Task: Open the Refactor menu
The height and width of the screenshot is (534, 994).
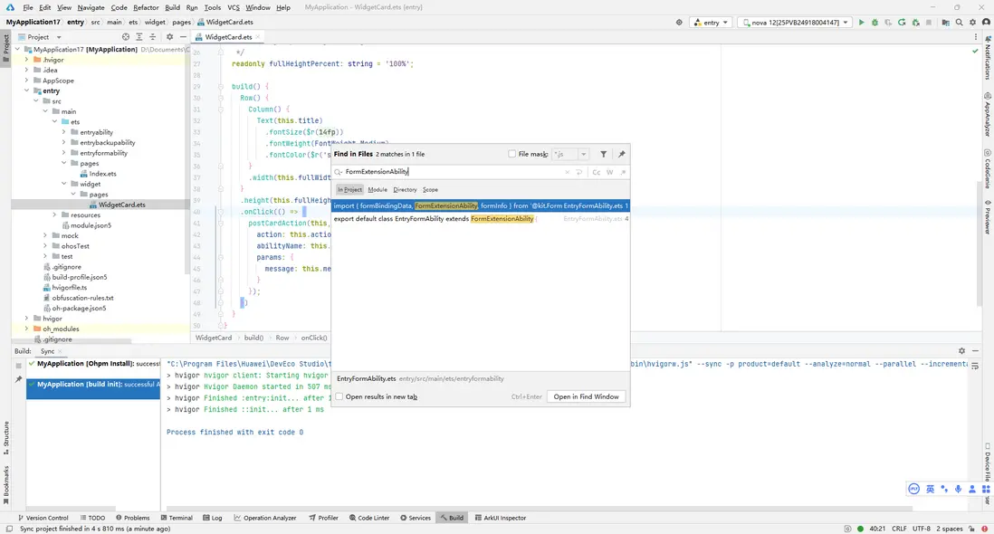Action: (144, 7)
